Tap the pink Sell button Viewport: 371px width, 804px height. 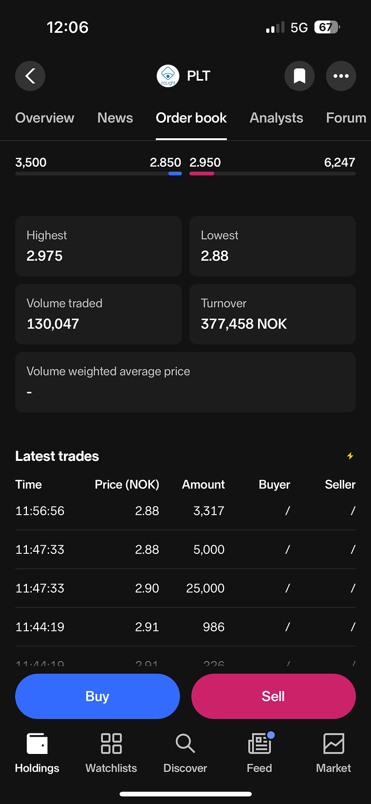274,696
